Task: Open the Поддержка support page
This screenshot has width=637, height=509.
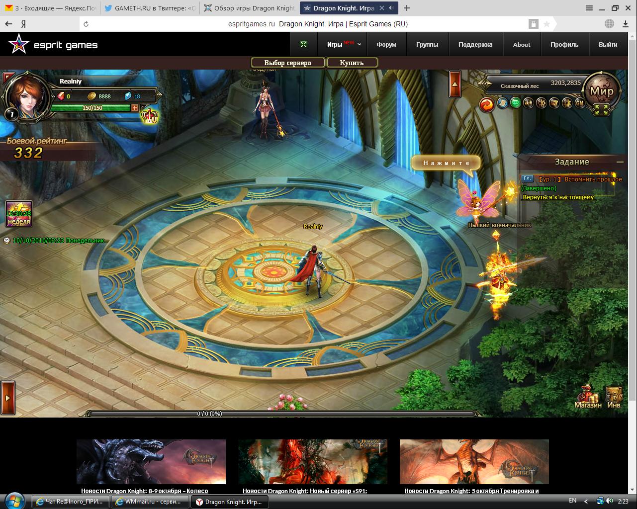Action: pyautogui.click(x=475, y=44)
